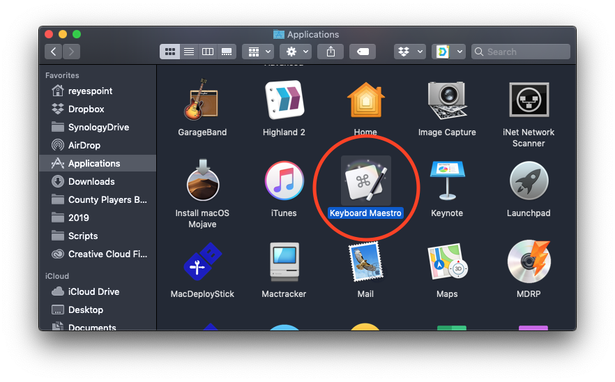Screen dimensions: 615x382
Task: Open AirDrop from the sidebar
Action: pyautogui.click(x=98, y=145)
